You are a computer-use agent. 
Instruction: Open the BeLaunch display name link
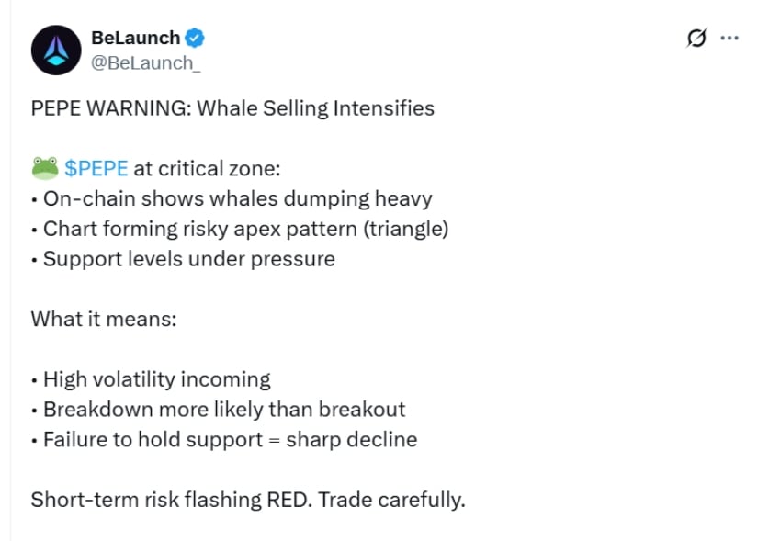[x=136, y=39]
